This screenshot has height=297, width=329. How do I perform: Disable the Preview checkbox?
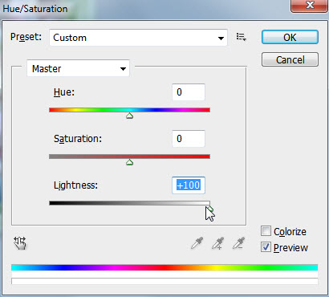pyautogui.click(x=266, y=247)
